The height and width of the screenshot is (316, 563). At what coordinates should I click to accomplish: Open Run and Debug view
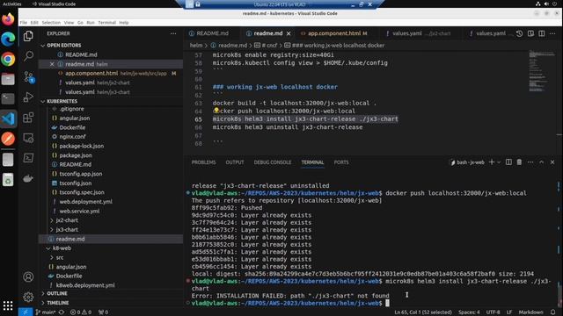[x=28, y=97]
